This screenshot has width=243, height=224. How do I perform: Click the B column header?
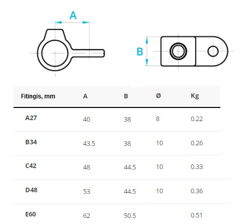(126, 96)
